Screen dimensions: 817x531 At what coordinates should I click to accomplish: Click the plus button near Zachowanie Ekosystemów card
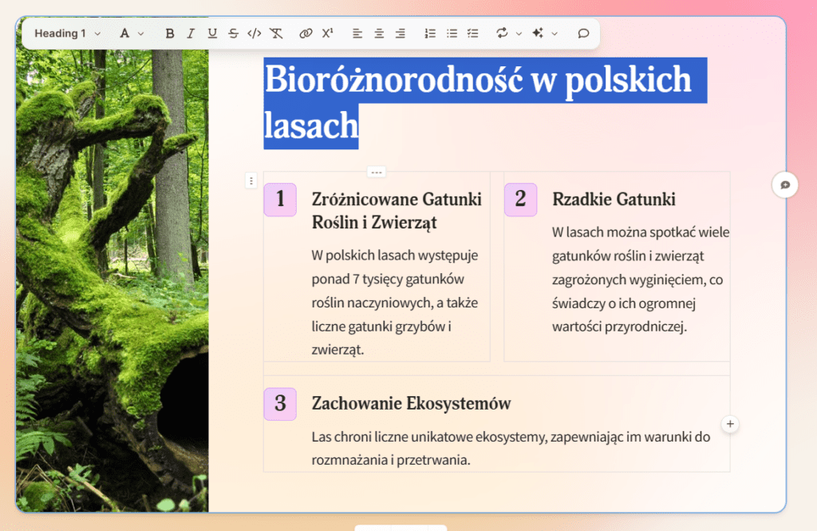tap(730, 424)
